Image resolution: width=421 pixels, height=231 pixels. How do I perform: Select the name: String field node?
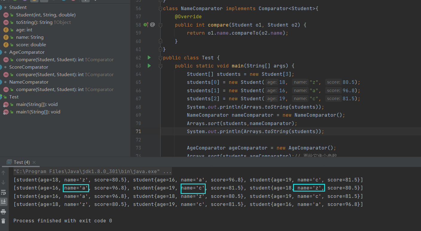coord(30,37)
